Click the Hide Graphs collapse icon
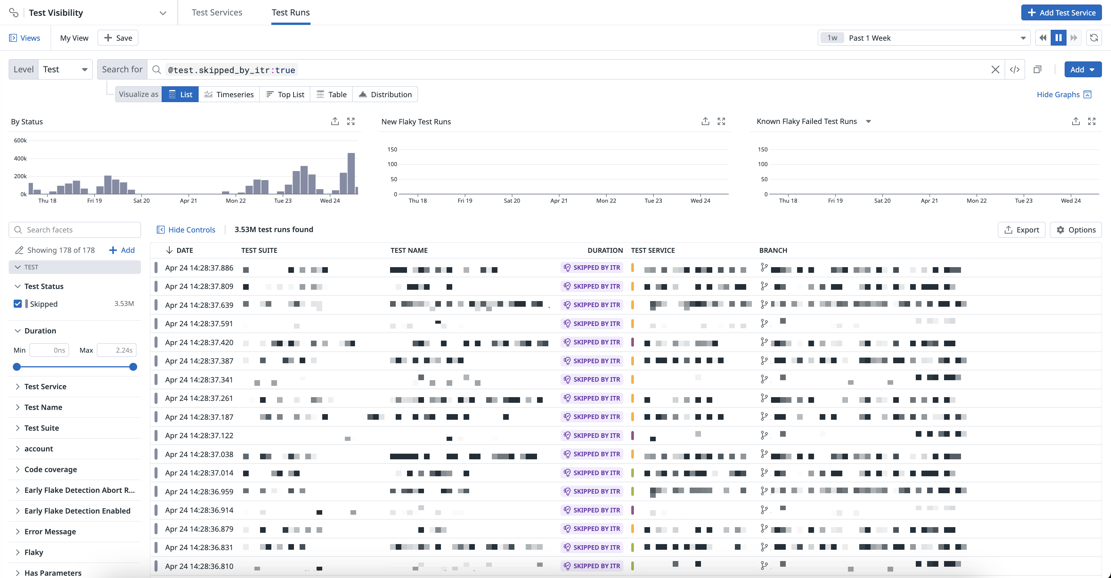Viewport: 1111px width, 578px height. (x=1087, y=95)
